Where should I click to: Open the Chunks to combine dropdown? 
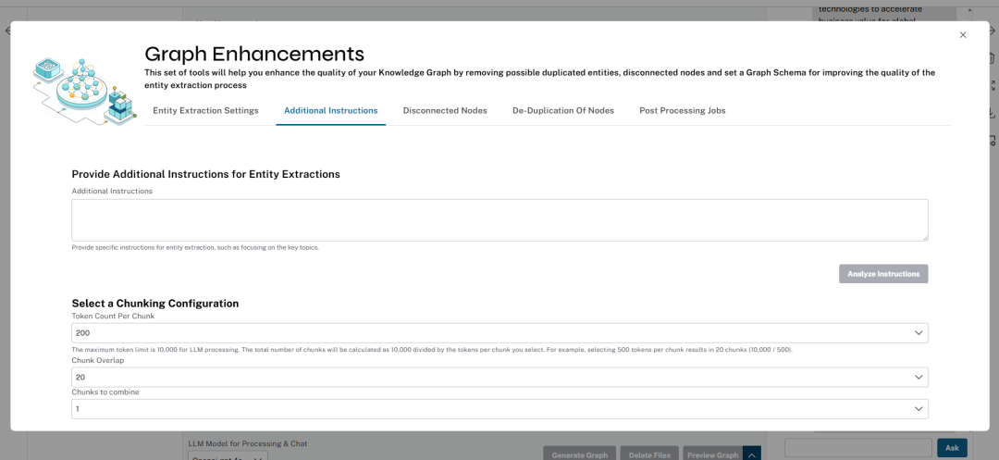coord(499,409)
